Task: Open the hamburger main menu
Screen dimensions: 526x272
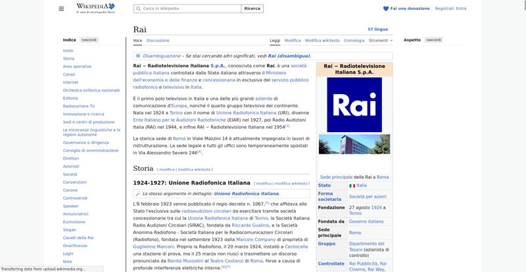Action: click(x=61, y=9)
